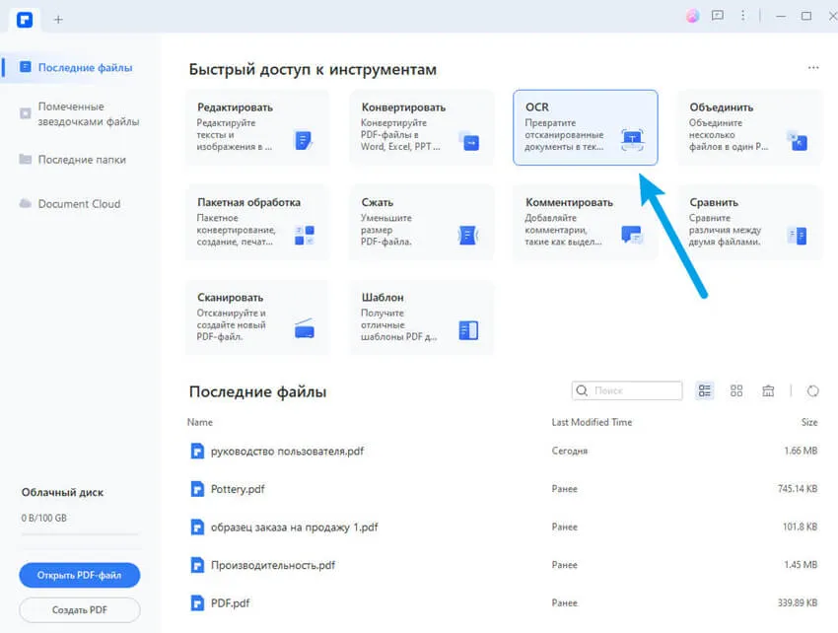Click the refresh recent files icon
The width and height of the screenshot is (838, 633).
[812, 390]
